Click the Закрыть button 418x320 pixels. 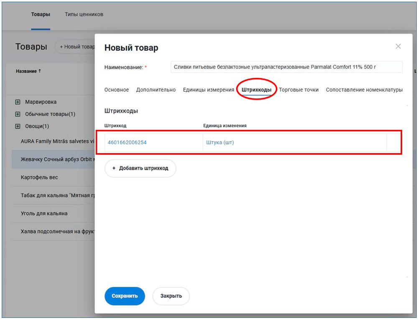(x=171, y=296)
